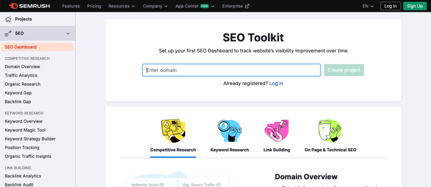Switch to On Page & Technical SEO tab
431x187 pixels.
330,150
